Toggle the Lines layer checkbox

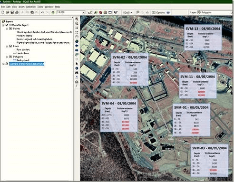tap(10, 46)
